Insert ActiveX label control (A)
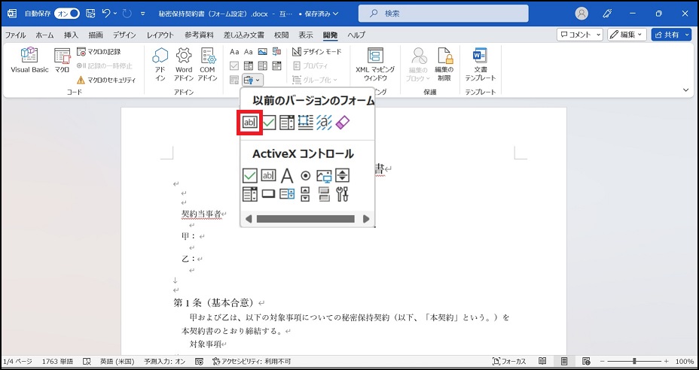 (x=287, y=176)
